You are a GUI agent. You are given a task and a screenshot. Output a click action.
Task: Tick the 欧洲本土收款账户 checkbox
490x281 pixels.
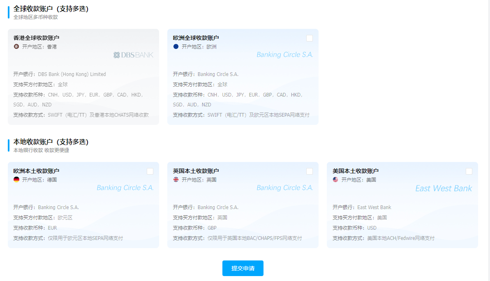tap(150, 171)
